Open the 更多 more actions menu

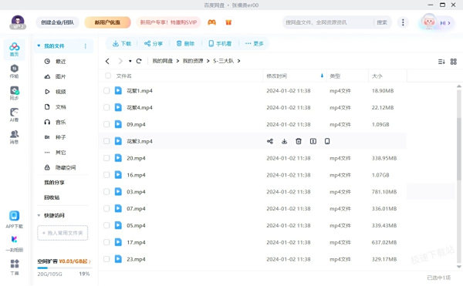(254, 44)
